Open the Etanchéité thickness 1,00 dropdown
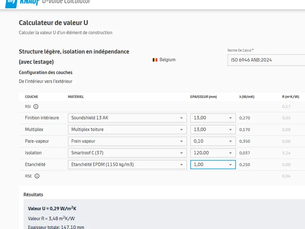Viewport: 305px width, 229px height. click(213, 164)
